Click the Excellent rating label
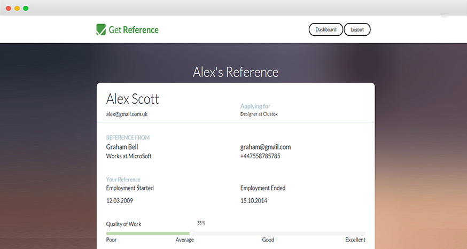Screen dimensions: 467x249 point(355,240)
